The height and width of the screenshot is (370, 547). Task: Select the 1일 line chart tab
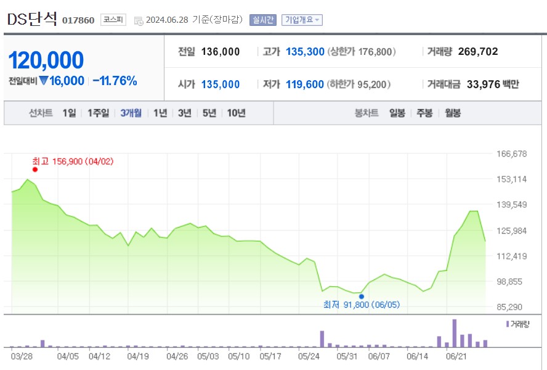point(69,113)
